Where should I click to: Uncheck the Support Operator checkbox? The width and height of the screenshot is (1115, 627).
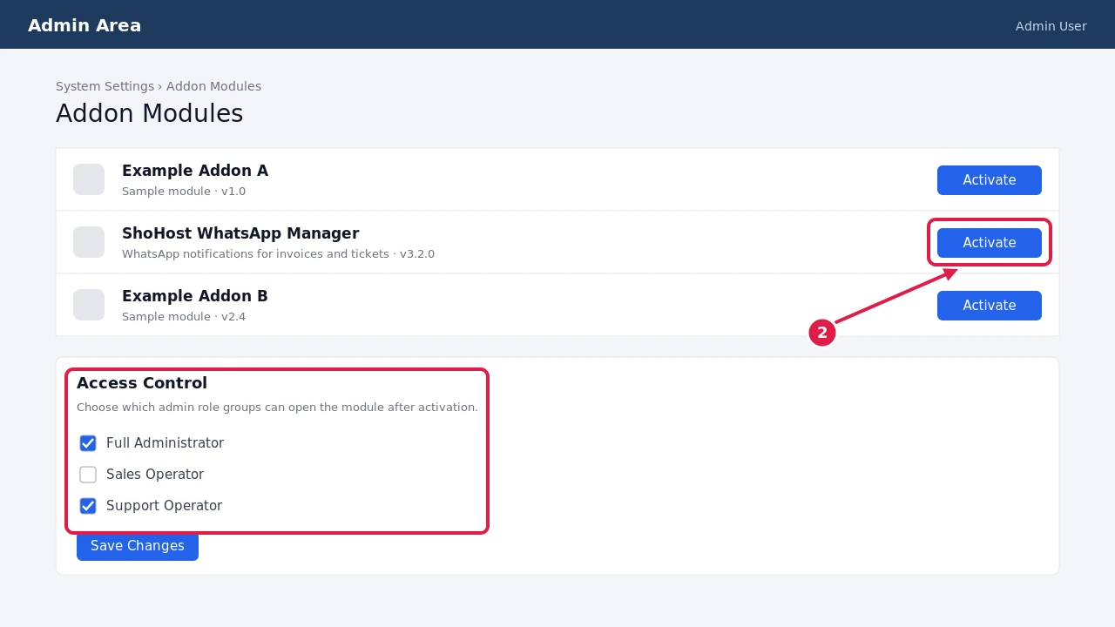coord(88,506)
